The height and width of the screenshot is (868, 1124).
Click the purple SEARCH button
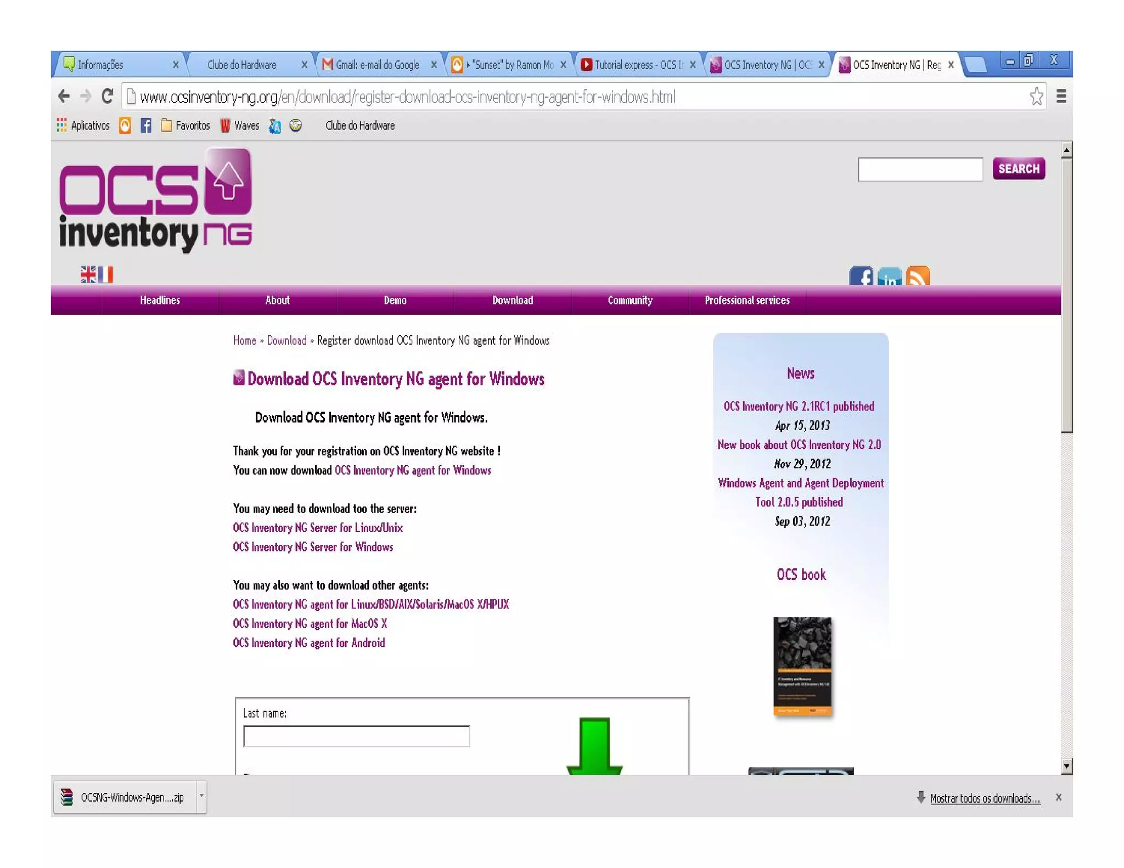click(1018, 168)
